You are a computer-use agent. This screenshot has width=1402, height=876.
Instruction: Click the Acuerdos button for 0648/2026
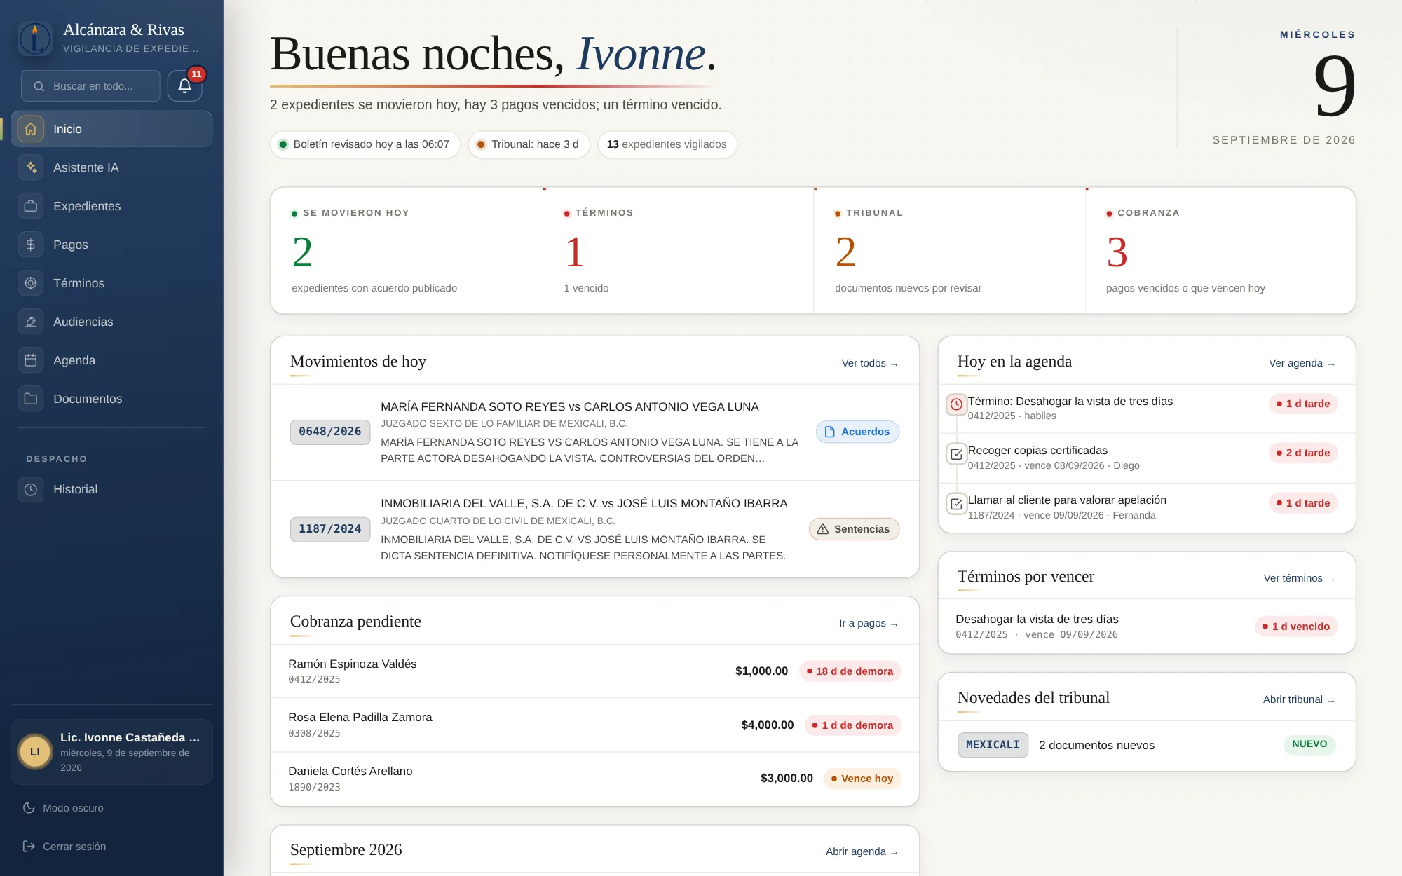click(857, 432)
